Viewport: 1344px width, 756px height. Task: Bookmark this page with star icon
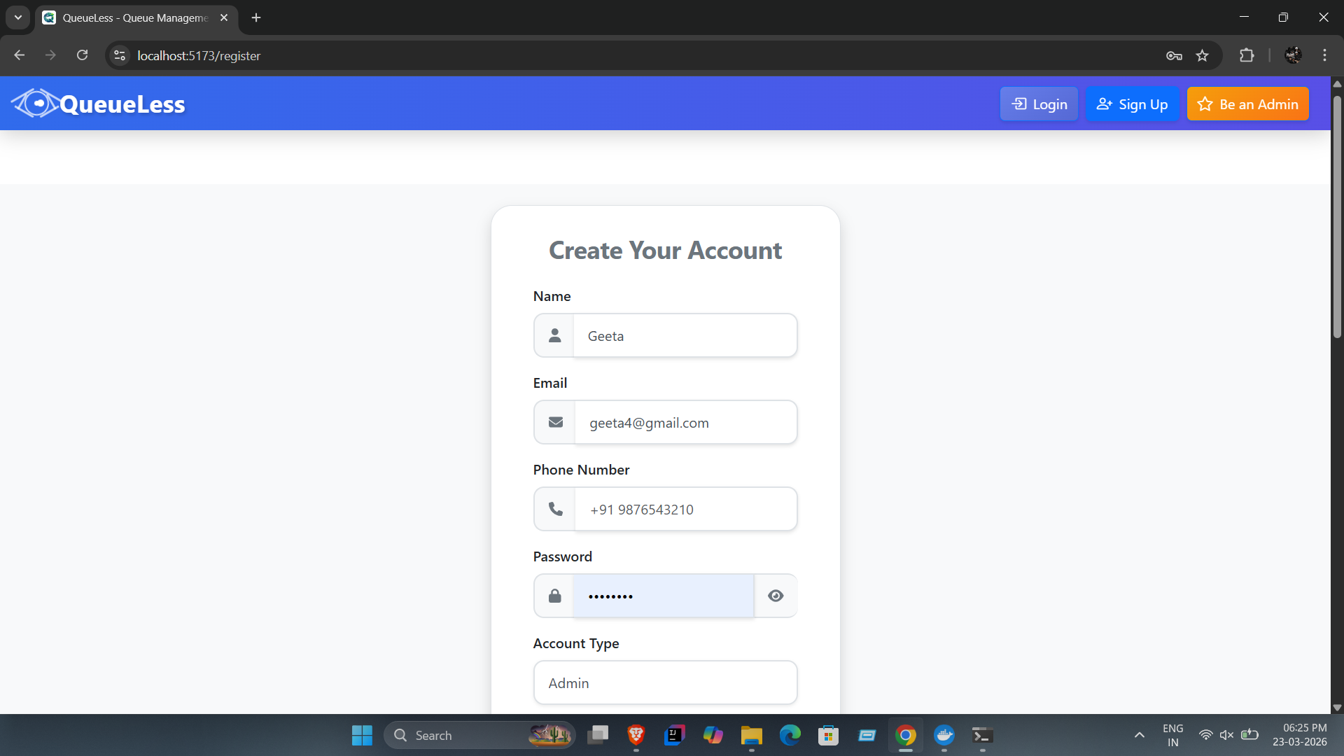click(1202, 55)
